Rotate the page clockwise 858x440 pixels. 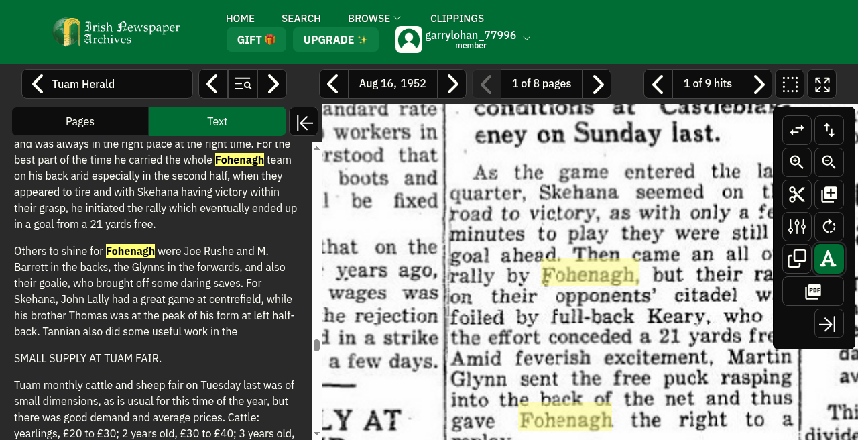tap(829, 227)
